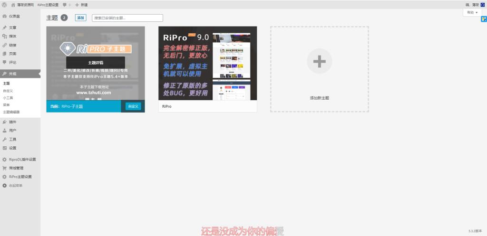Click the plug icon for 插件
Screen dimensions: 487x236
click(4, 122)
